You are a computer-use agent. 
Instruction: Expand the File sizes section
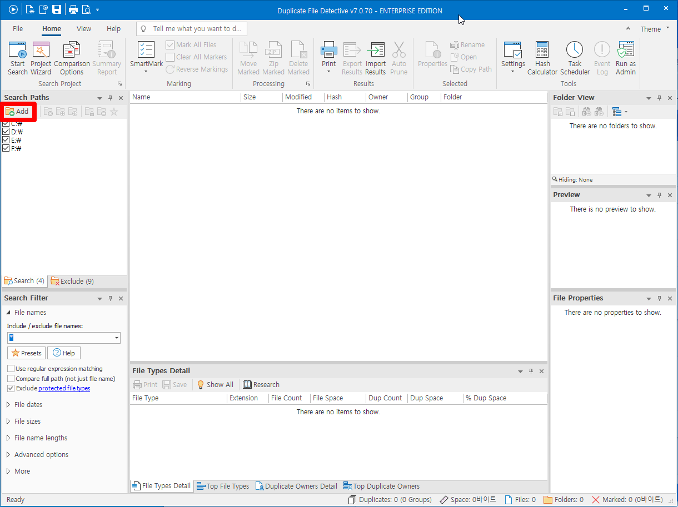pos(8,421)
